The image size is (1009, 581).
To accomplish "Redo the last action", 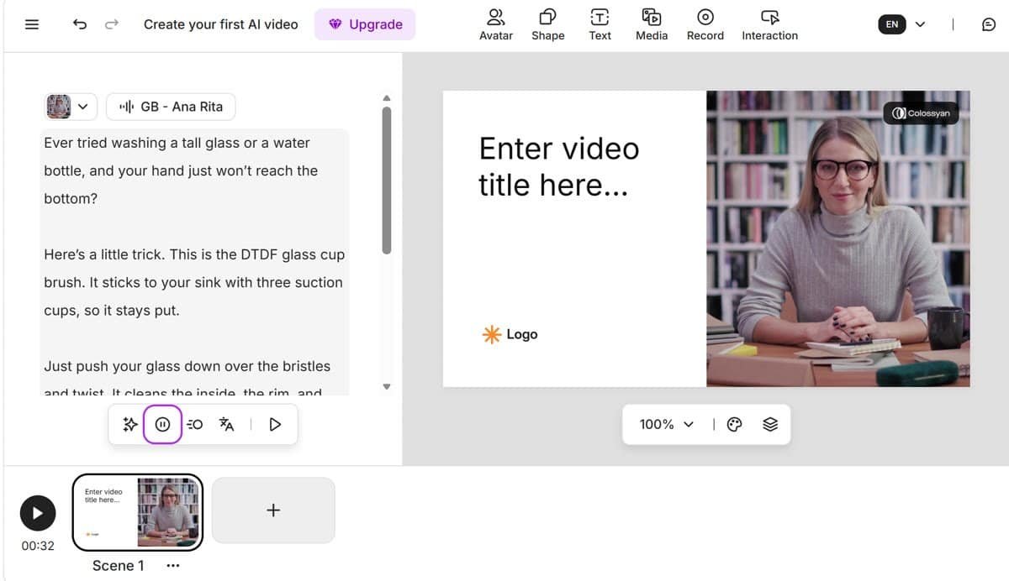I will click(x=111, y=24).
